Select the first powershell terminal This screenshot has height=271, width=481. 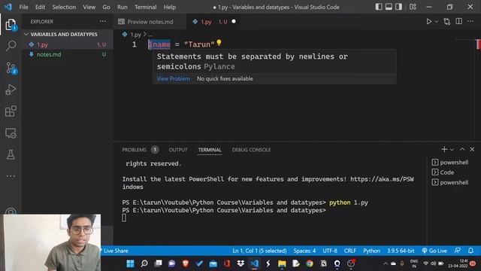point(450,163)
